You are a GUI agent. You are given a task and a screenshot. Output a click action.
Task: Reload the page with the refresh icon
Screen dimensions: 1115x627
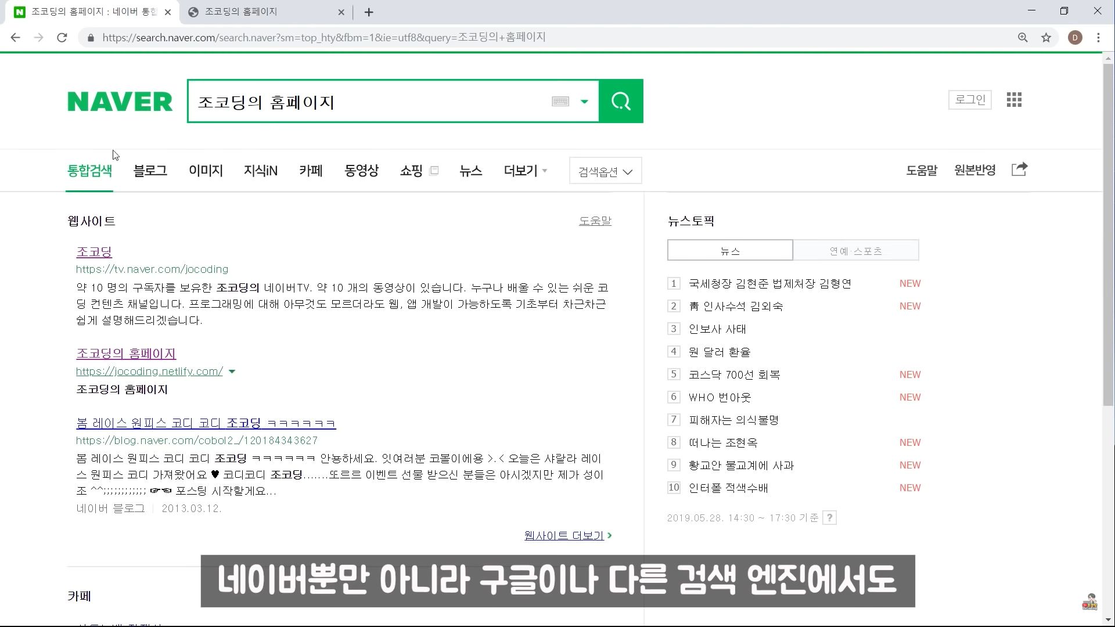62,38
